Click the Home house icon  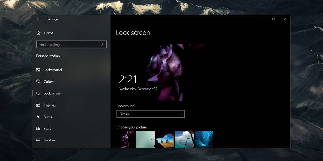[38, 33]
